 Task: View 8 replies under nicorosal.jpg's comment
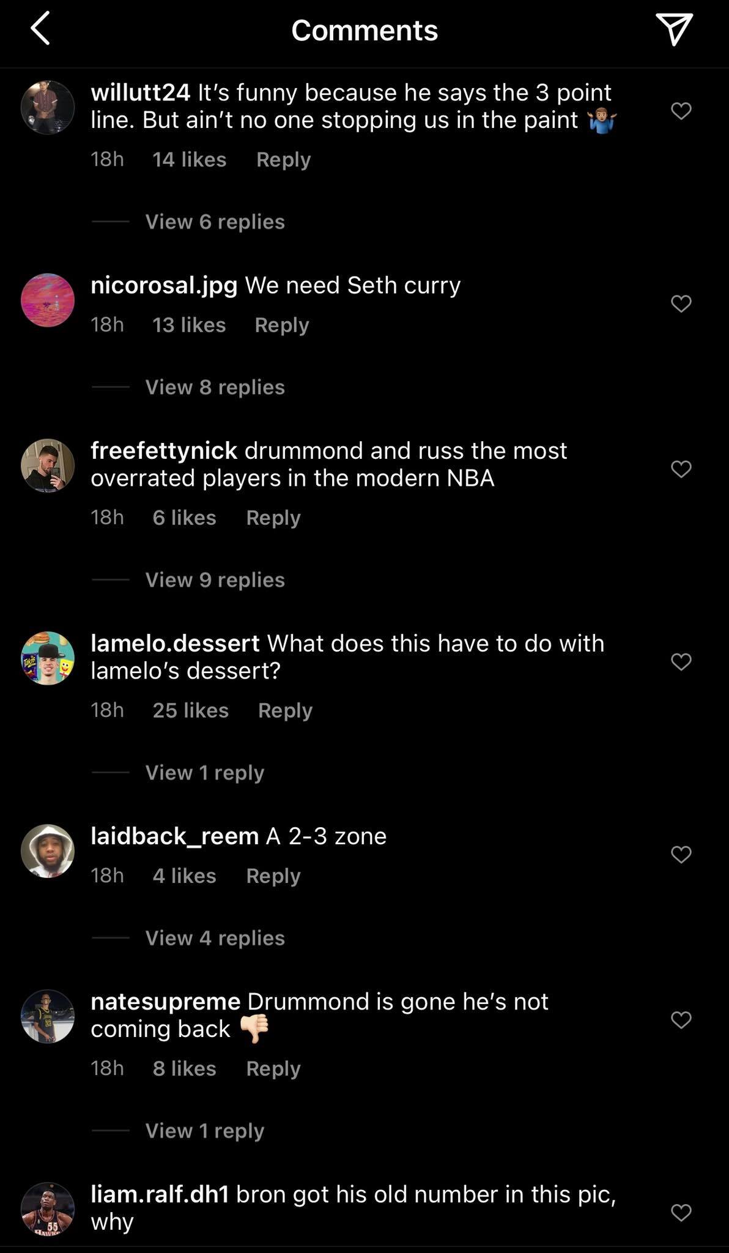tap(214, 387)
